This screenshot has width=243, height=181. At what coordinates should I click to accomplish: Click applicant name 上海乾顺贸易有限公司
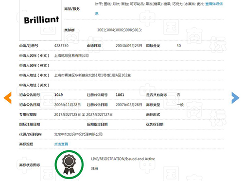click(71, 55)
